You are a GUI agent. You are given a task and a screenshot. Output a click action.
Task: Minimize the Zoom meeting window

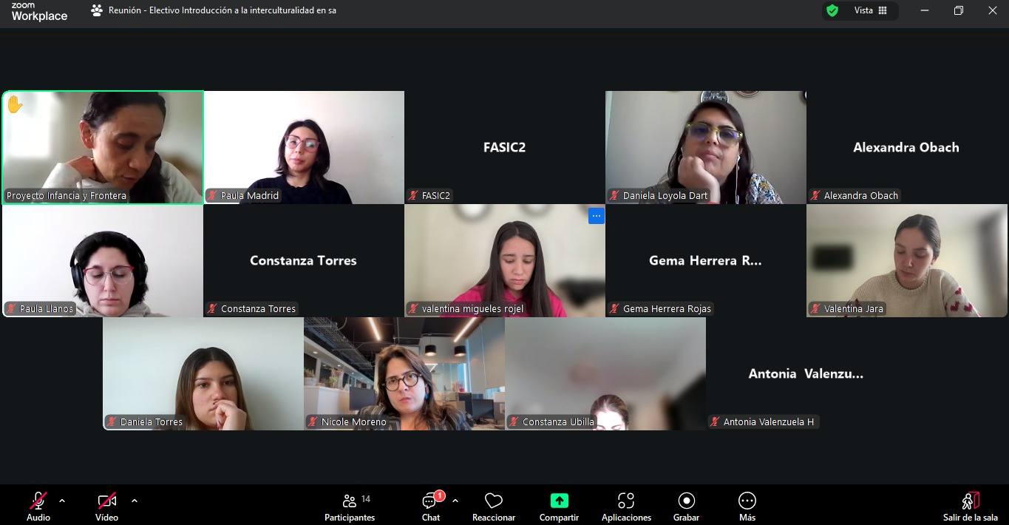(x=925, y=10)
